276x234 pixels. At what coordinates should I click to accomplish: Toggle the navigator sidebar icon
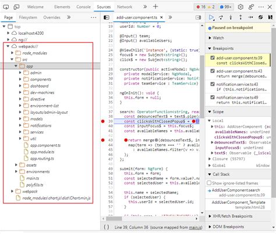tap(107, 17)
